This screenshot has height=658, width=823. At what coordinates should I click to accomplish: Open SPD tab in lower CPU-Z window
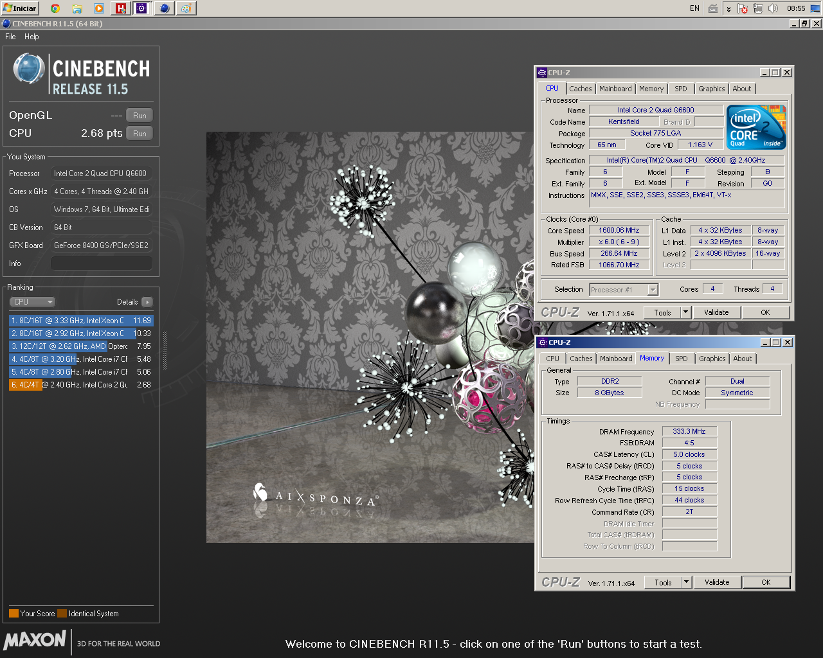coord(682,359)
